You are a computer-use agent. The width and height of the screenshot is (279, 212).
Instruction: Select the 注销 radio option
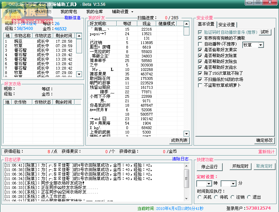[x=232, y=197]
